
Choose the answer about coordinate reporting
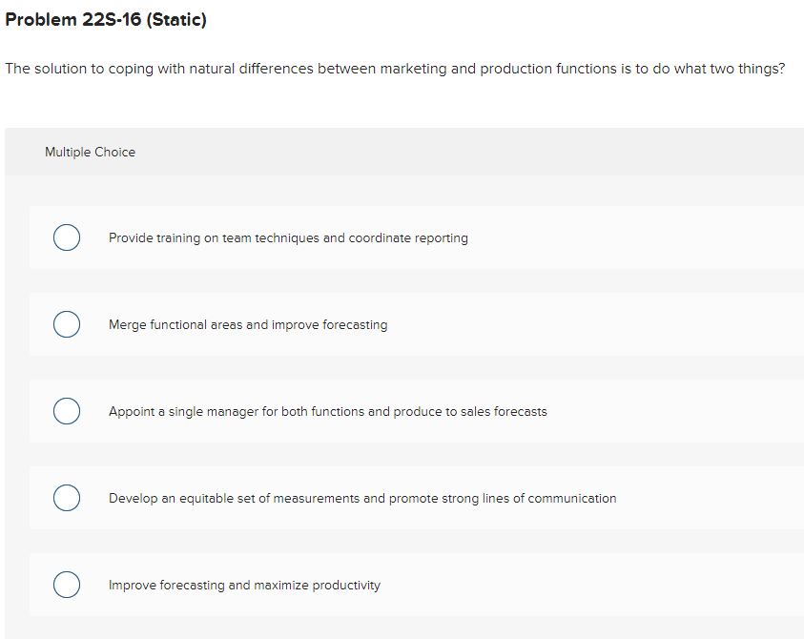[288, 238]
